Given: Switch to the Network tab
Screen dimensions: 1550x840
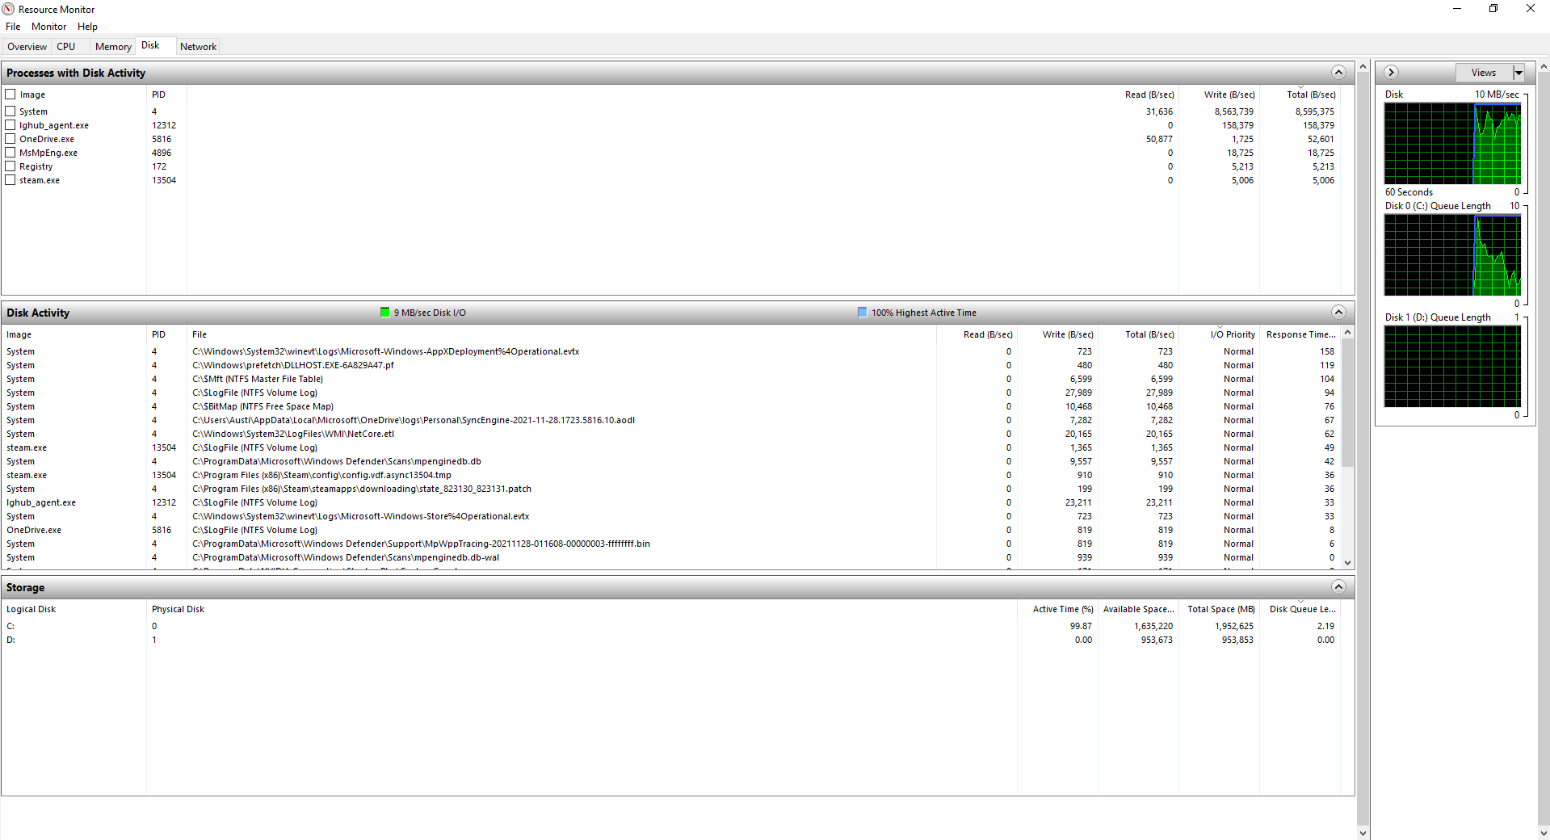Looking at the screenshot, I should (x=198, y=47).
